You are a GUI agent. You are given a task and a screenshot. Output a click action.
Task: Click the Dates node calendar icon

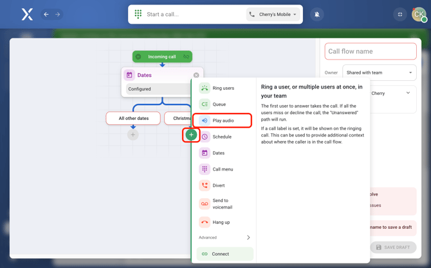[x=129, y=75]
